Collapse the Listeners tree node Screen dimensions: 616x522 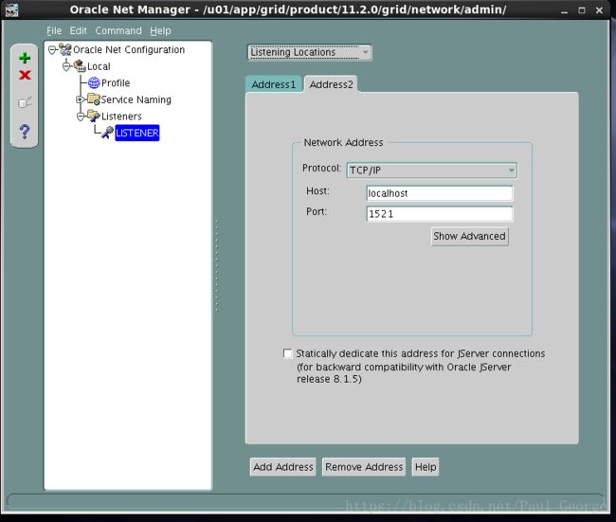[81, 117]
